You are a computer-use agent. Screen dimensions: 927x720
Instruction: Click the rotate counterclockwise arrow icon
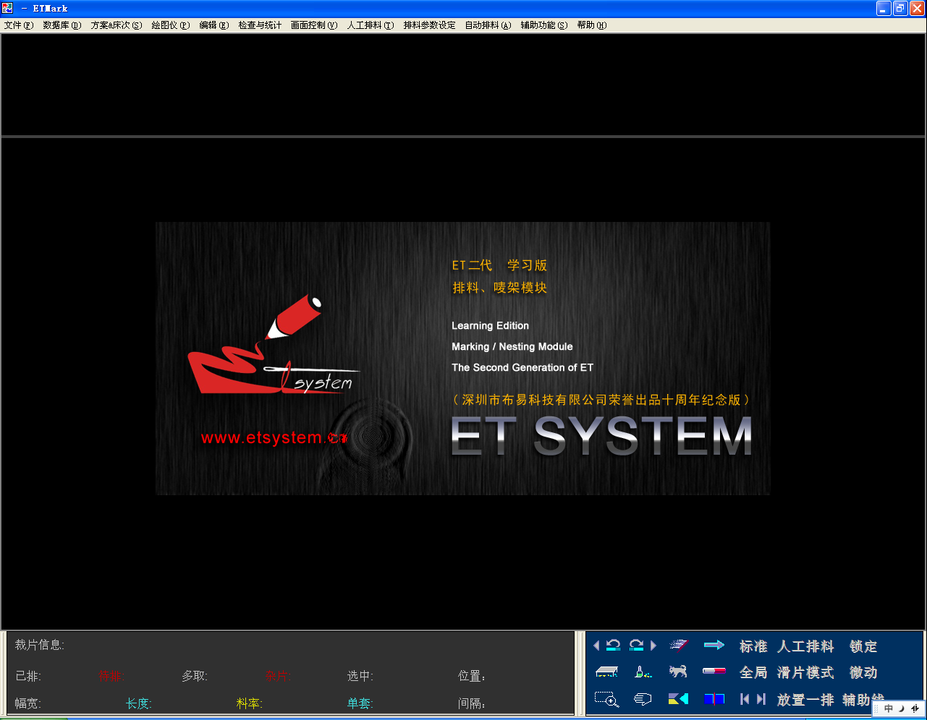click(x=614, y=645)
